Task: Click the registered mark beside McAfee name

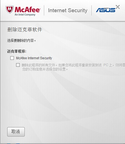Action: (40, 9)
